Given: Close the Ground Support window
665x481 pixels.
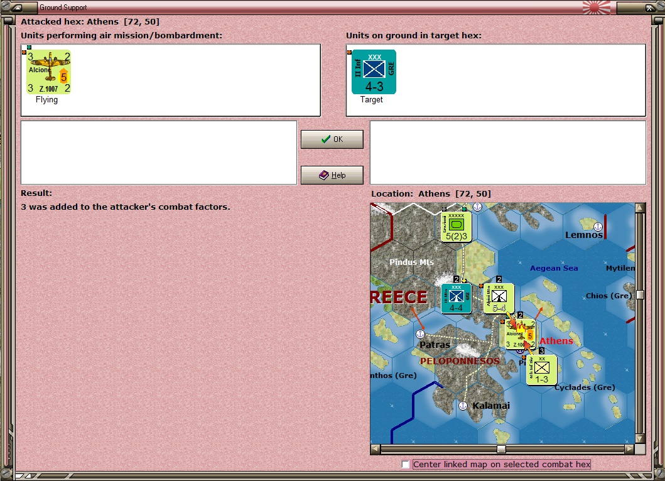Looking at the screenshot, I should coord(650,7).
